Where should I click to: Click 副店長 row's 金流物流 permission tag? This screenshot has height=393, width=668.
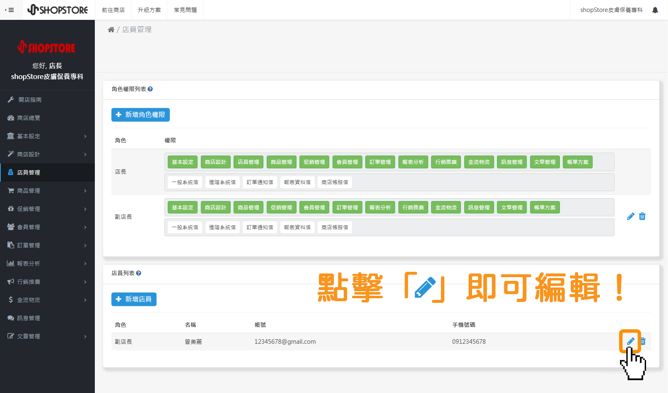click(446, 208)
